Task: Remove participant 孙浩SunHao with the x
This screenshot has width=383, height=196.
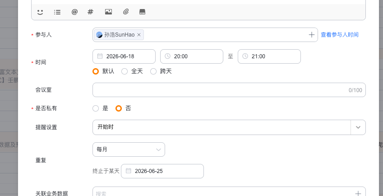Action: 139,35
